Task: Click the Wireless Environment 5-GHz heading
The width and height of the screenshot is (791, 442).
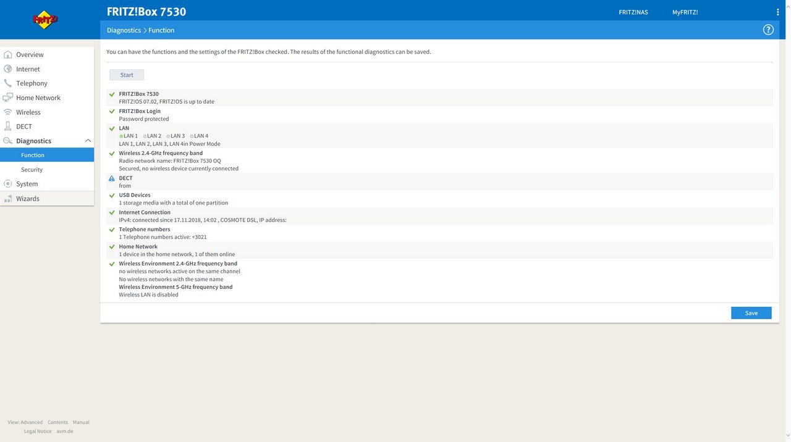Action: click(176, 287)
